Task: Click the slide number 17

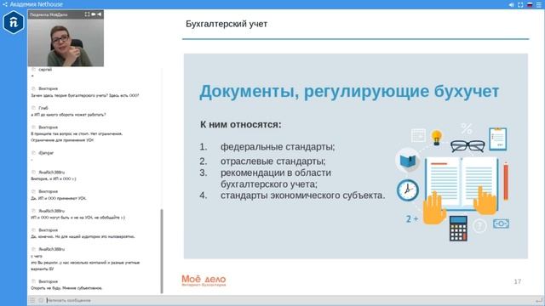Action: click(x=518, y=281)
